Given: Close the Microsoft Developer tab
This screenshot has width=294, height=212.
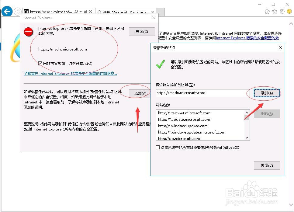Looking at the screenshot, I should 153,12.
